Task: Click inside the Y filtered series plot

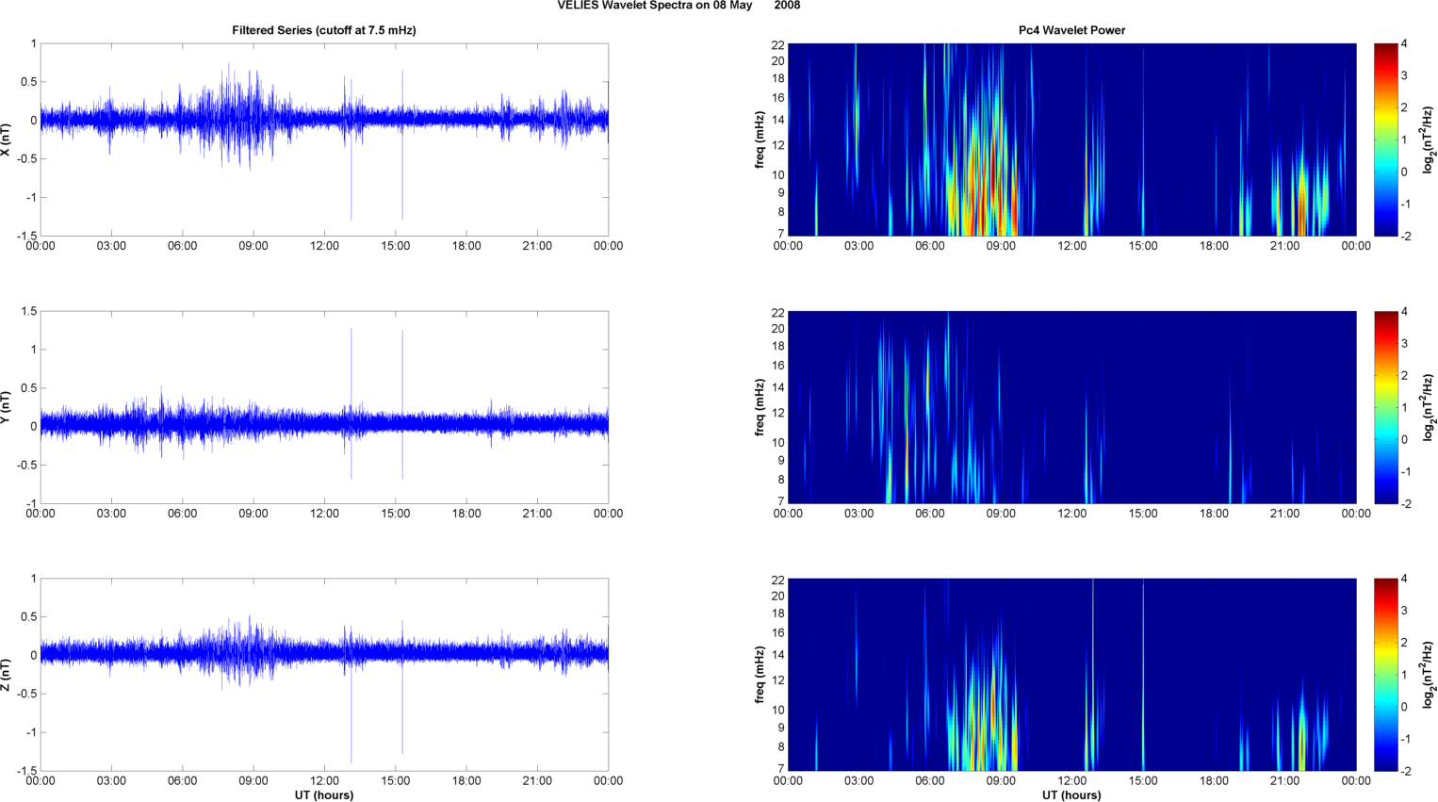Action: (x=324, y=407)
